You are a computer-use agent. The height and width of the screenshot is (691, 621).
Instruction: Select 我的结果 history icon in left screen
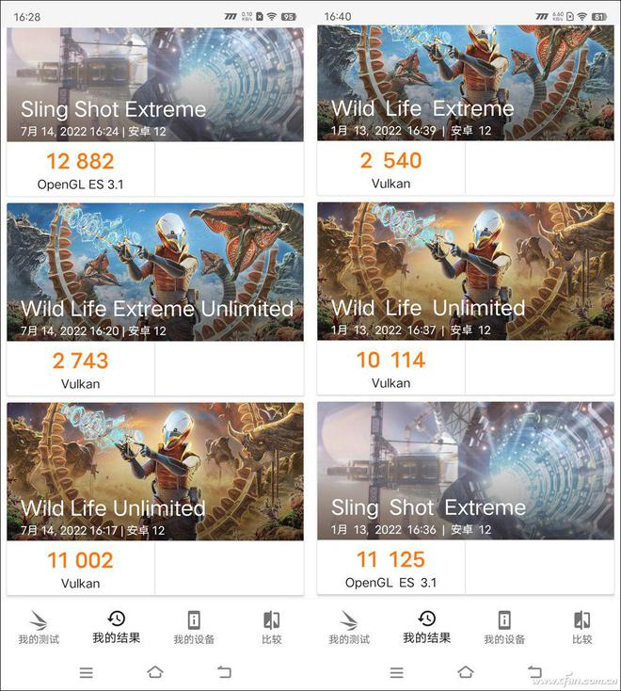[x=117, y=619]
